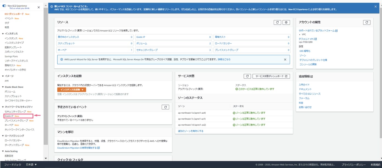Open お問い合わせ link
This screenshot has width=382, height=168.
point(305,107)
